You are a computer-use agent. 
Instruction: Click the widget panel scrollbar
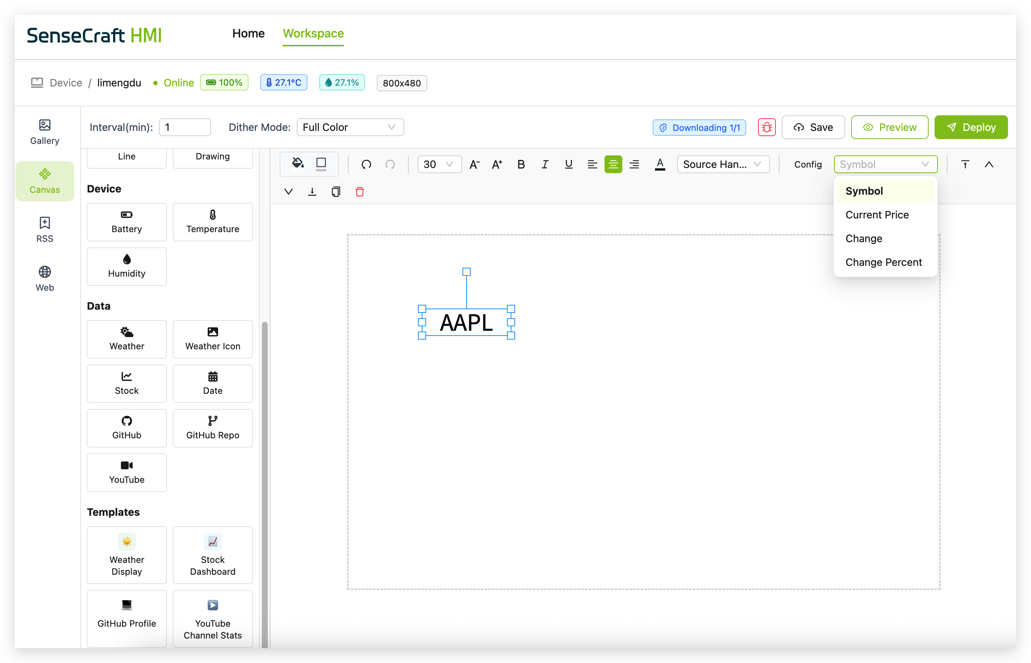click(x=265, y=484)
